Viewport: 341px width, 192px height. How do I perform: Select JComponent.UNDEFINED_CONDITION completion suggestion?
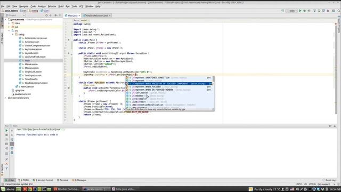(x=169, y=78)
